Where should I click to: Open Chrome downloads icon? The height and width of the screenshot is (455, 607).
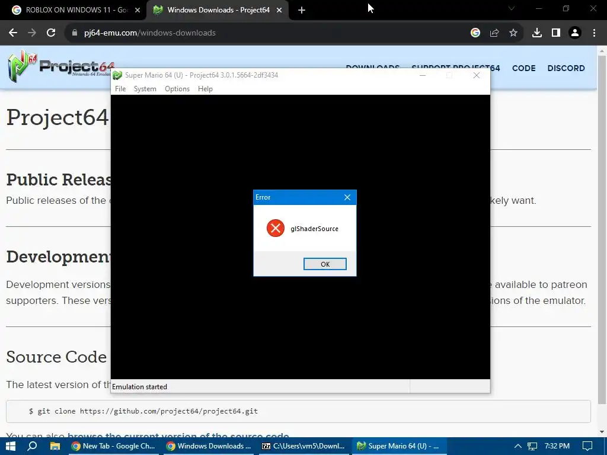[x=537, y=33]
